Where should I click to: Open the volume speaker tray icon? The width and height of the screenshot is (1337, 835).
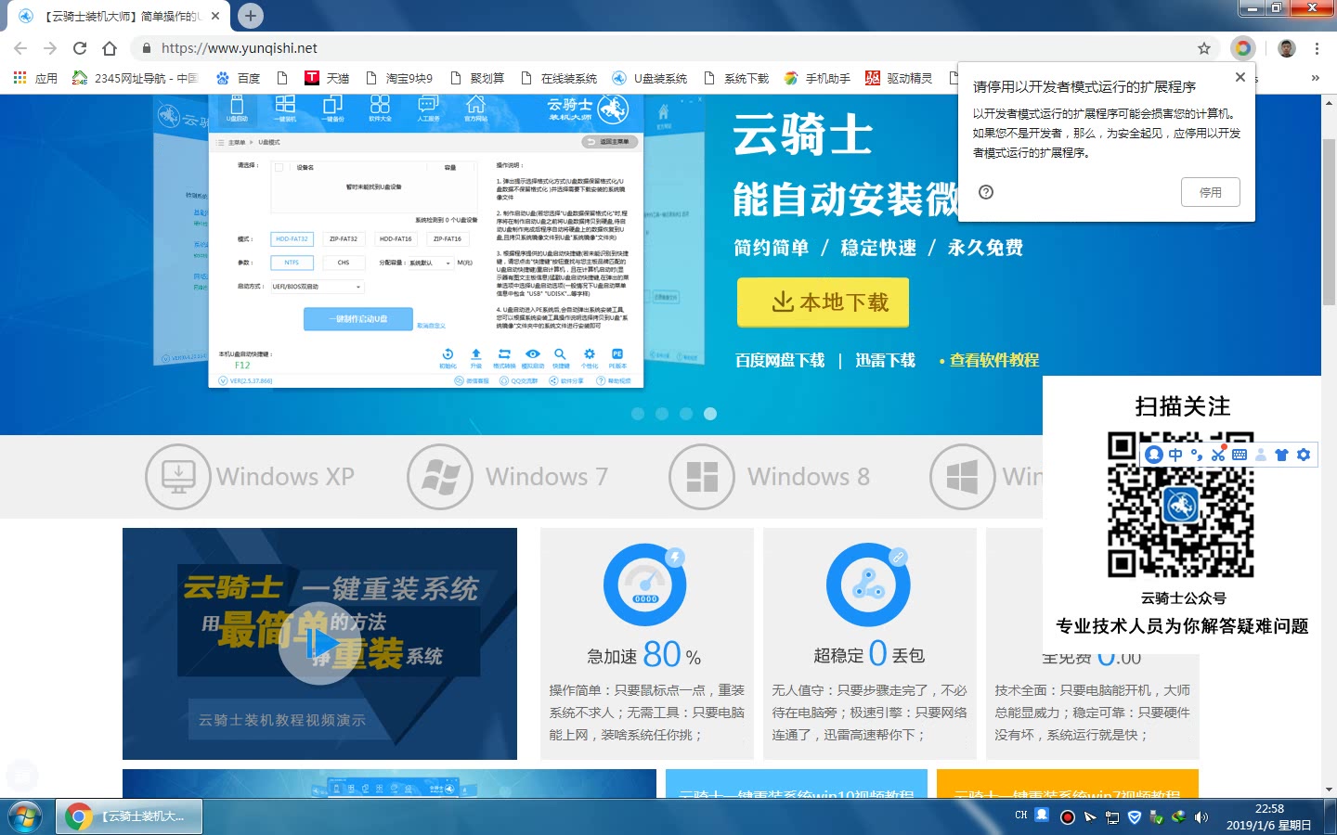tap(1201, 817)
